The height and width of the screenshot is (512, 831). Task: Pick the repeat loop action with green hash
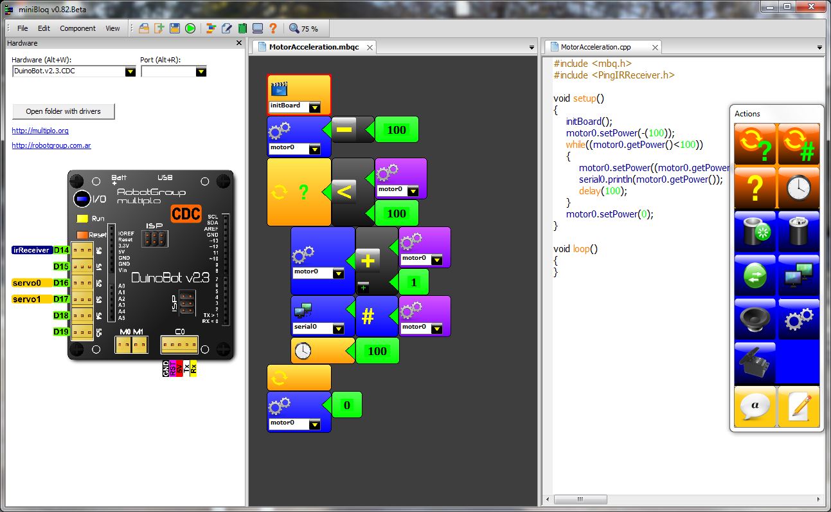(799, 145)
